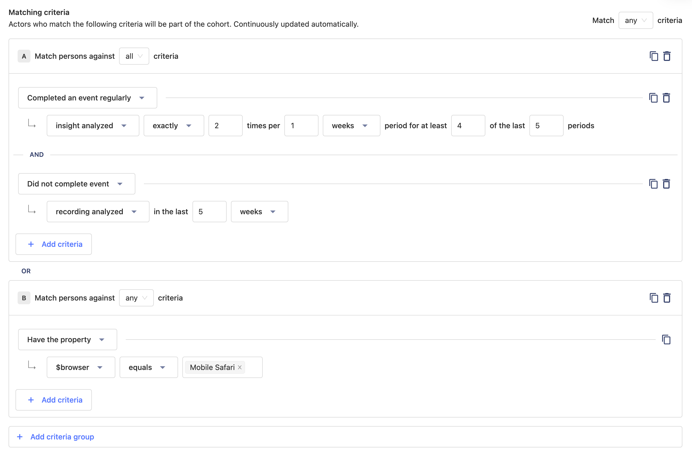Remove the Mobile Safari value tag
Image resolution: width=692 pixels, height=460 pixels.
tap(239, 367)
